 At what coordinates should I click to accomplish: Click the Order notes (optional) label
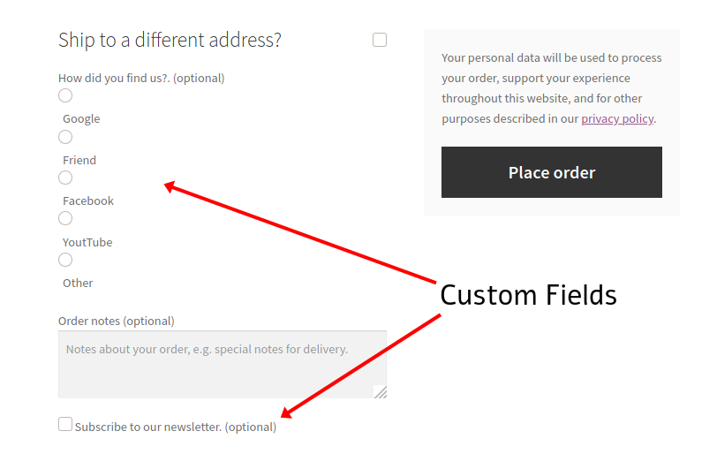click(x=117, y=321)
